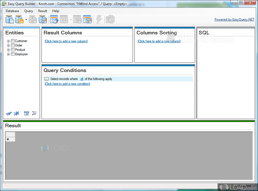258x191 pixels.
Task: Click the Powered by EasyQuery.NET link
Action: (x=234, y=20)
